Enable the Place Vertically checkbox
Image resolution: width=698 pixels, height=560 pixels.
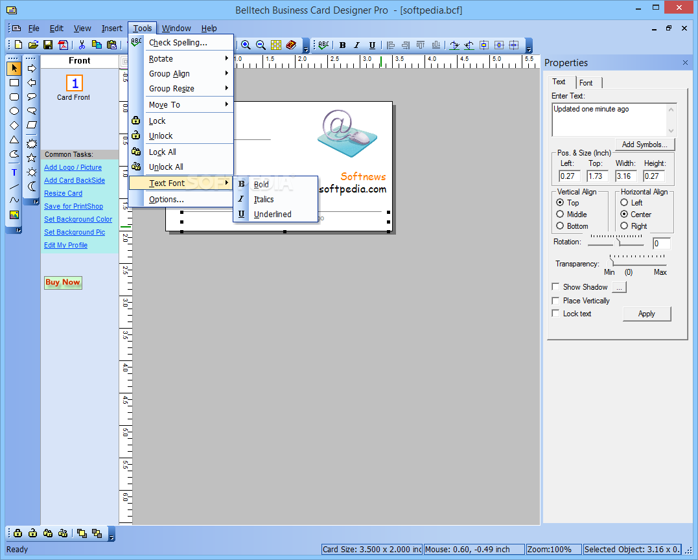click(x=555, y=301)
